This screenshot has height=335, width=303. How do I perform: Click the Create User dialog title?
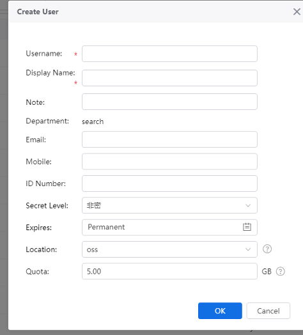[x=38, y=12]
